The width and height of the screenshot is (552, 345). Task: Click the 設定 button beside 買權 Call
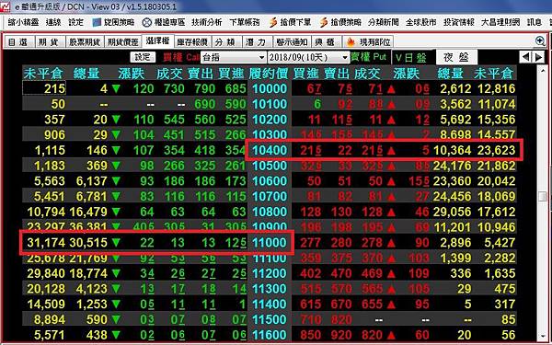pos(143,57)
